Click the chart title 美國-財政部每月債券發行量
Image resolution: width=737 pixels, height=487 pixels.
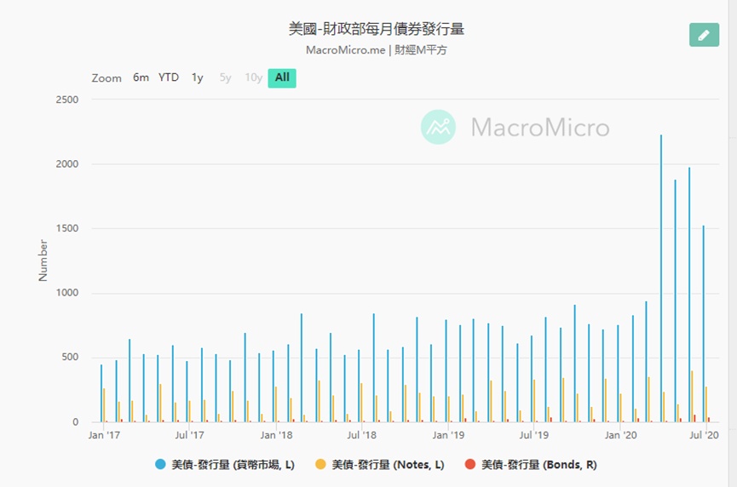point(376,29)
